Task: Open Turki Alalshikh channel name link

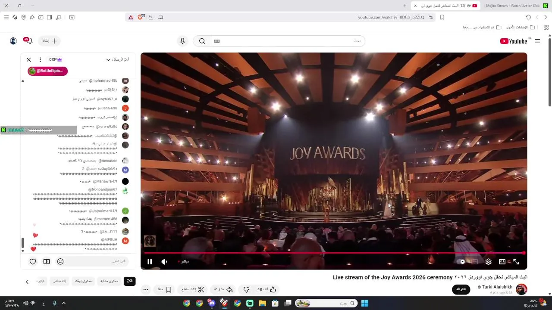Action: (497, 287)
